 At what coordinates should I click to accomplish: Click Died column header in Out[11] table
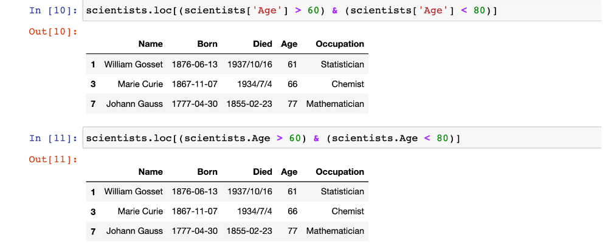pyautogui.click(x=263, y=172)
